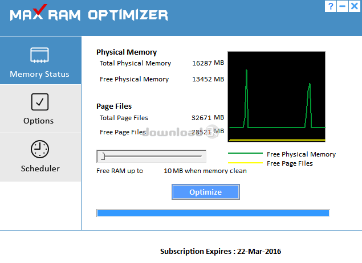Open the Memory Status panel icon
Viewport: 362px width, 263px height.
[39, 55]
